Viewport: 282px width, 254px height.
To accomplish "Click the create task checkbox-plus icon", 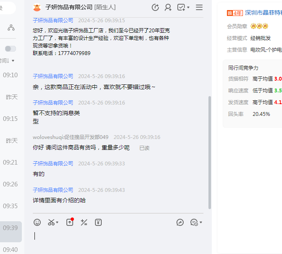I will 181,8.
